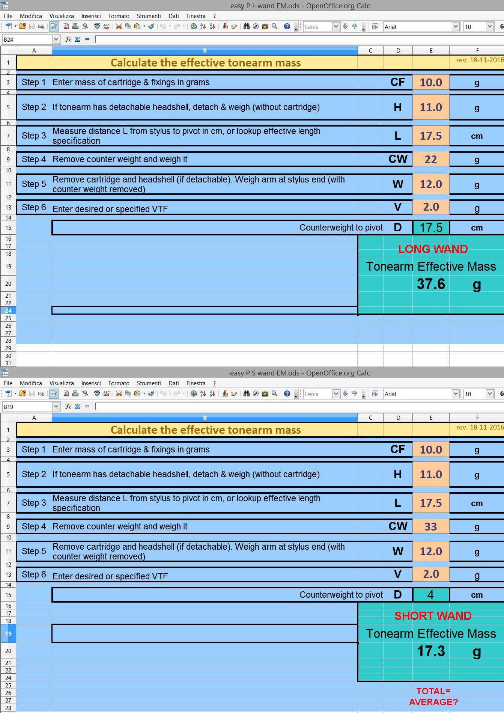Select effective mass 37.6 cell

[x=431, y=284]
